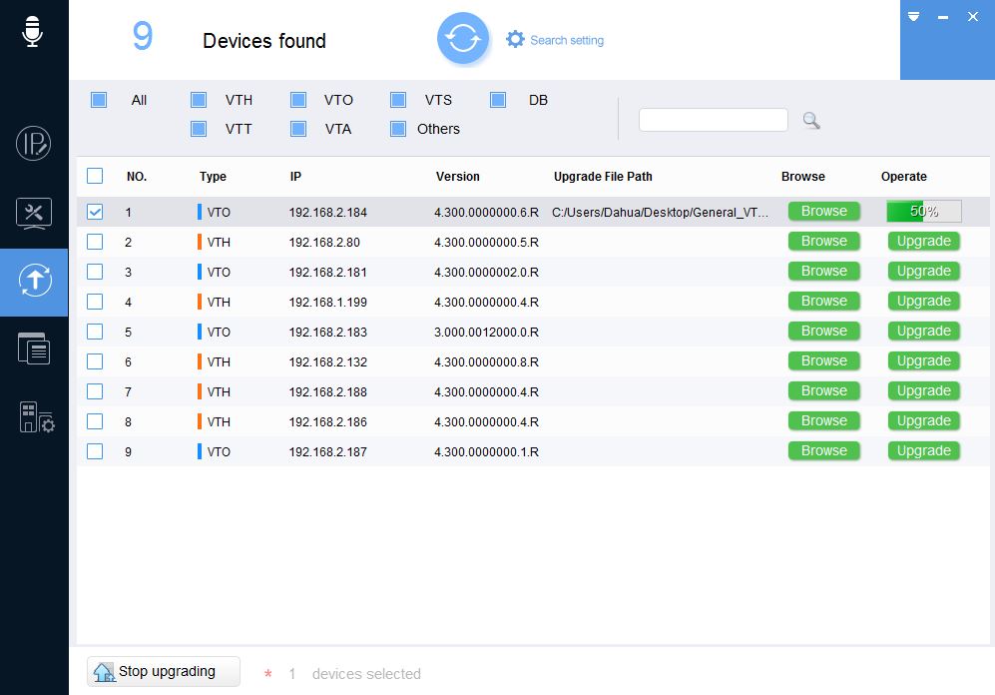
Task: Browse firmware for device 192.168.1.199
Action: tap(823, 301)
